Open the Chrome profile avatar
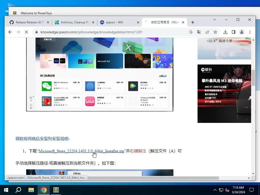 coord(242,32)
